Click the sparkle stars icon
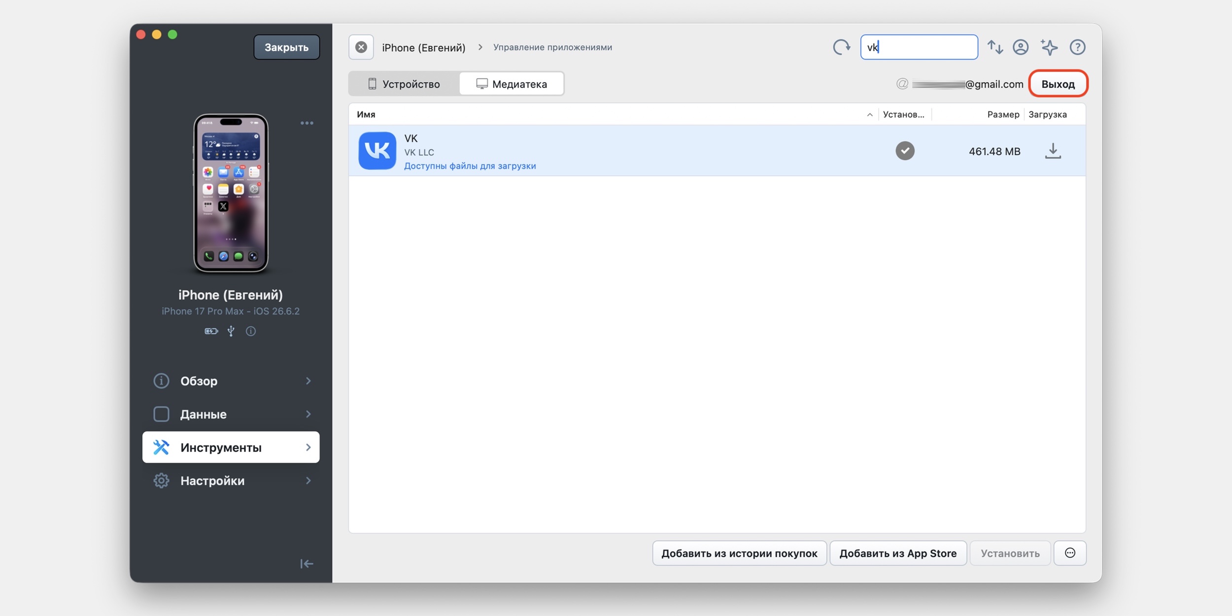This screenshot has width=1232, height=616. pyautogui.click(x=1049, y=47)
